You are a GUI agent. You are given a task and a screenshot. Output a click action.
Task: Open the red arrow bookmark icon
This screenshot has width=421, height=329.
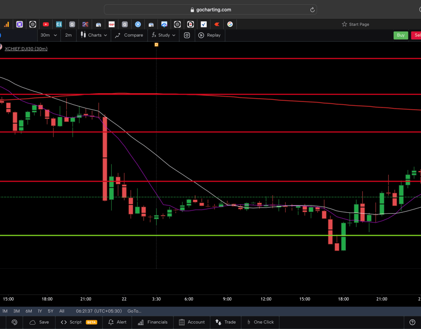[x=217, y=25]
